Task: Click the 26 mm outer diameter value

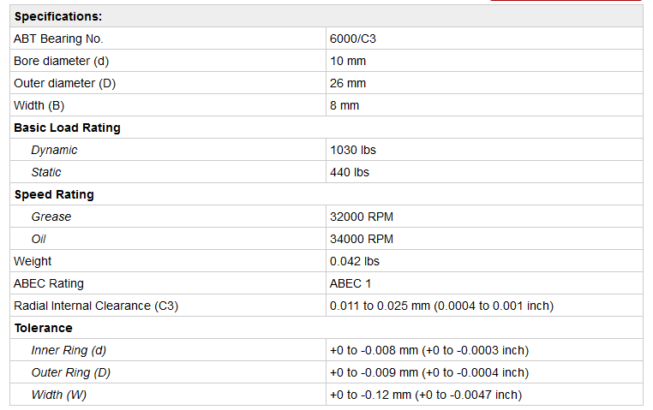Action: (348, 83)
